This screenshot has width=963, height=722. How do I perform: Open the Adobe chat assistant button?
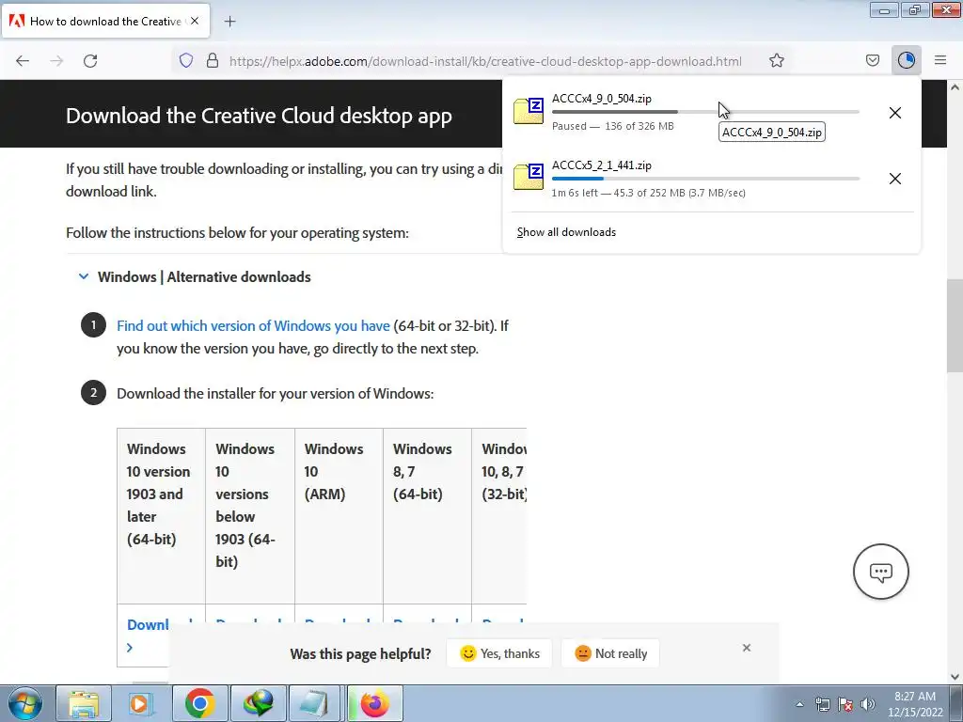click(x=880, y=572)
